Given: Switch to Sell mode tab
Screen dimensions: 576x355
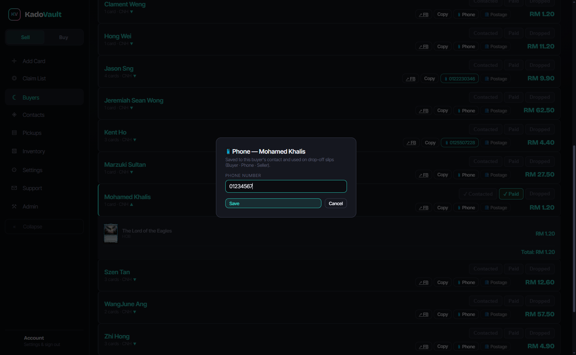Looking at the screenshot, I should coord(26,37).
